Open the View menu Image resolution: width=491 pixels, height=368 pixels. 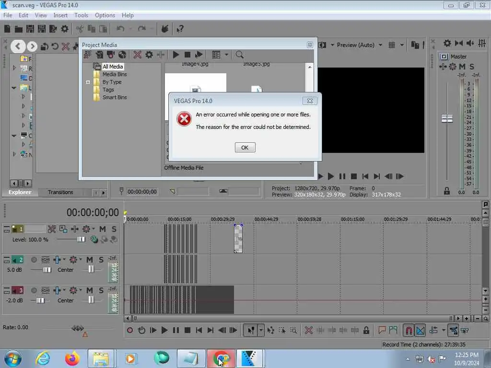coord(41,15)
